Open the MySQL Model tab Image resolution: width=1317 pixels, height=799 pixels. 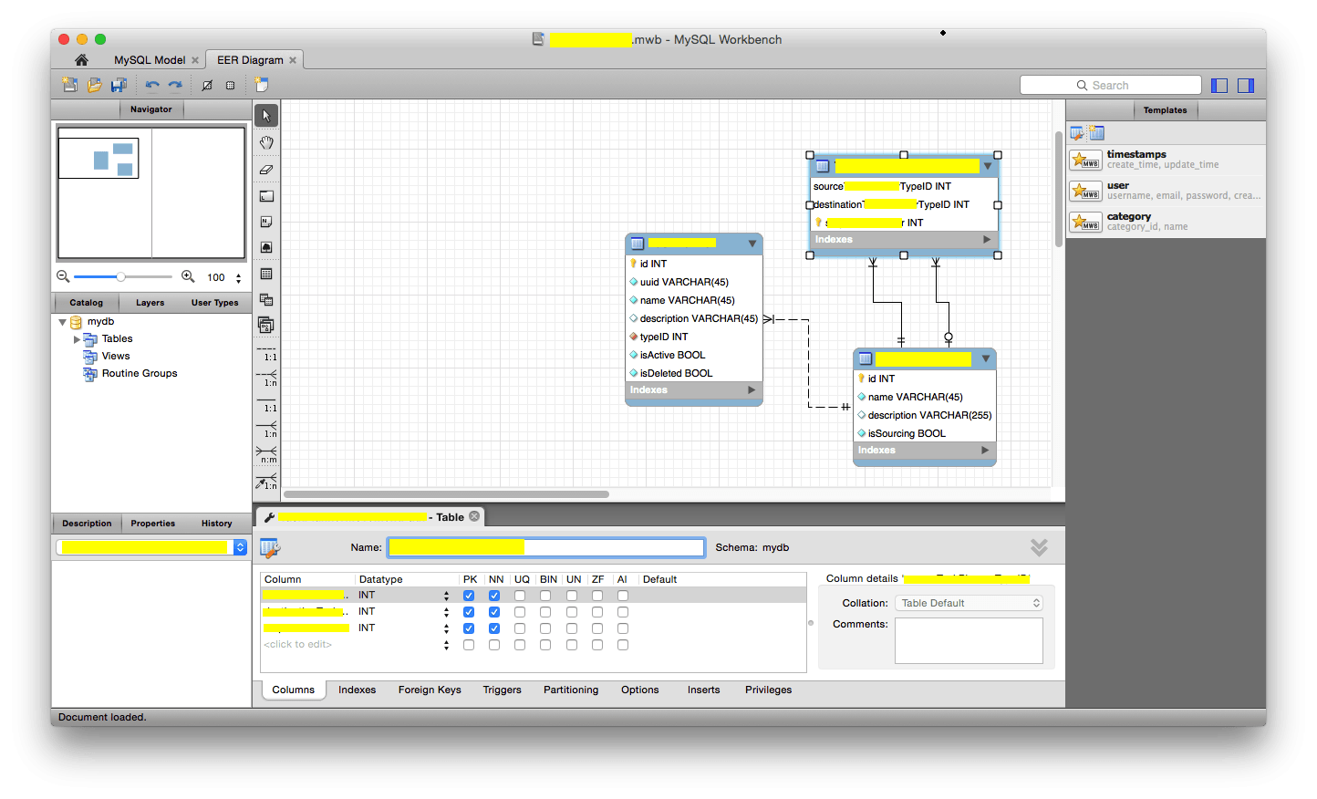(149, 59)
